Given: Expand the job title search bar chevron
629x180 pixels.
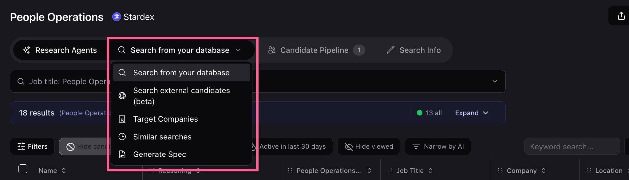Looking at the screenshot, I should click(x=495, y=81).
